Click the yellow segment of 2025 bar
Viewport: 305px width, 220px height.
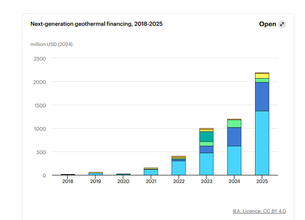point(262,76)
